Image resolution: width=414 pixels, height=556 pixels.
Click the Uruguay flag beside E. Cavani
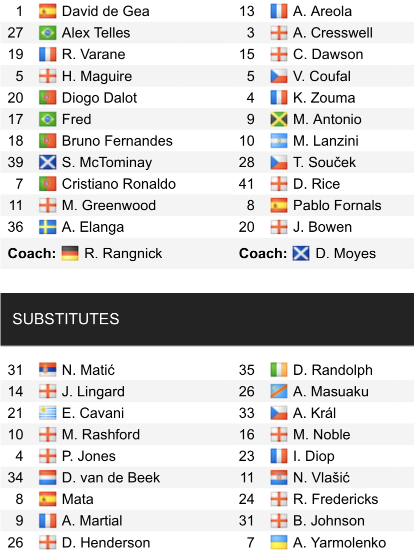47,413
